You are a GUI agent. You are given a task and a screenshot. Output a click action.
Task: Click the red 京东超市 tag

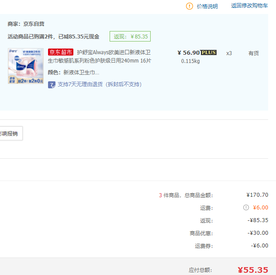click(x=61, y=52)
